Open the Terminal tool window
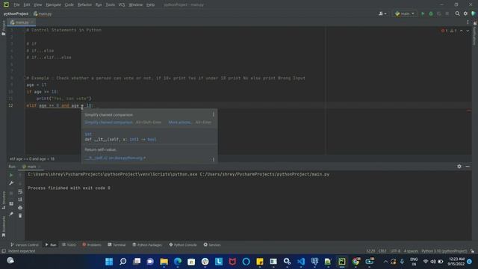Screen dimensions: 478x269 pos(117,245)
